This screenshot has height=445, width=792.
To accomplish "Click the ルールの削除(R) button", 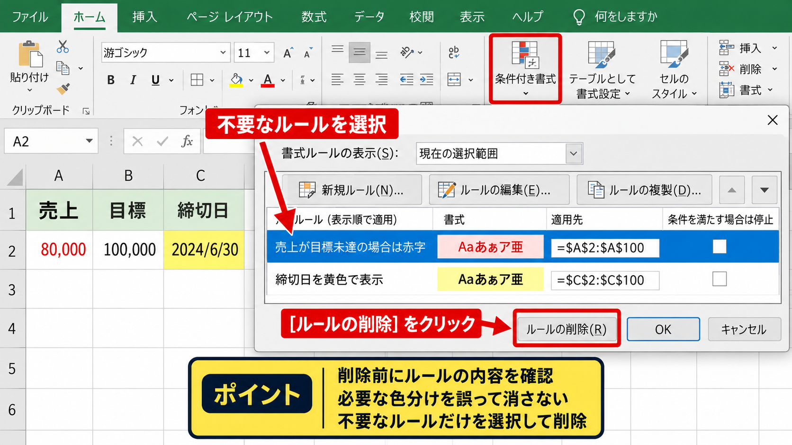I will (567, 329).
